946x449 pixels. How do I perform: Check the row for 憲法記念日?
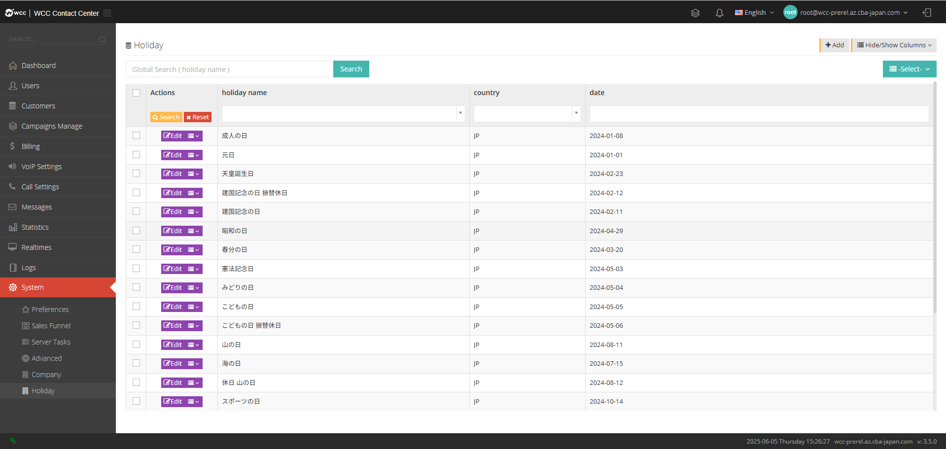point(137,269)
